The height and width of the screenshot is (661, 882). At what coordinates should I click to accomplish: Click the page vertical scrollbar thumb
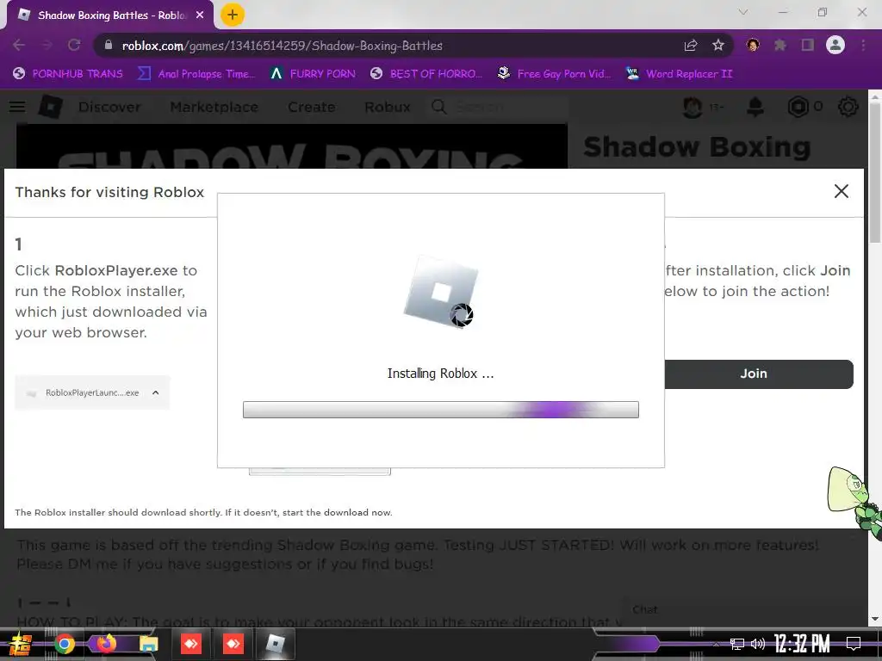(875, 171)
